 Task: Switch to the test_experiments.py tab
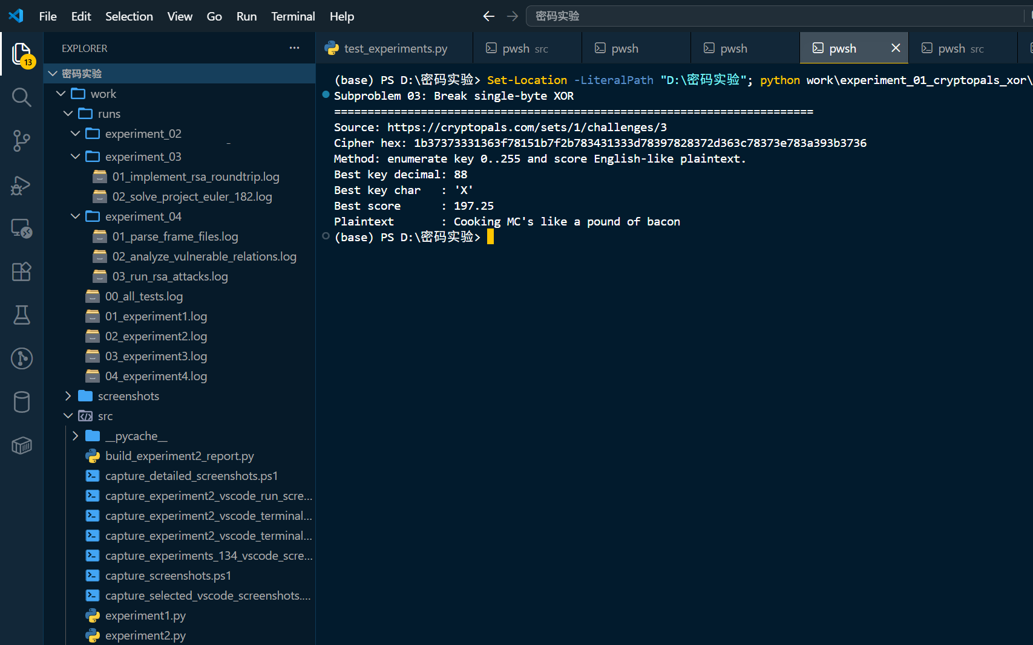click(394, 48)
